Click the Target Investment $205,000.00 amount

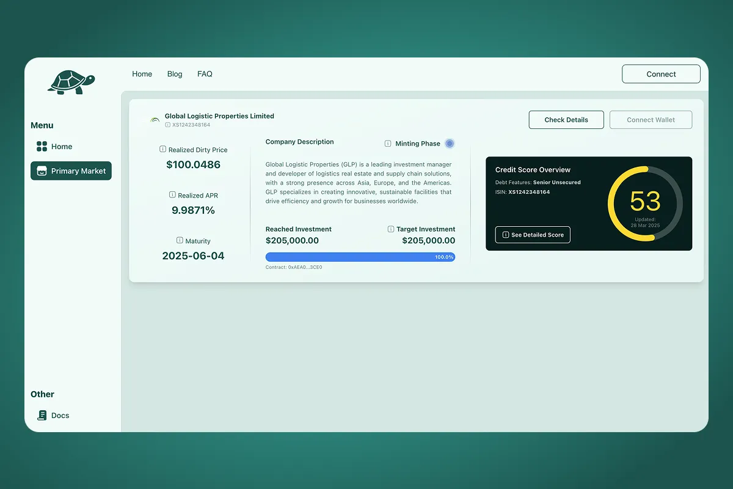(429, 241)
